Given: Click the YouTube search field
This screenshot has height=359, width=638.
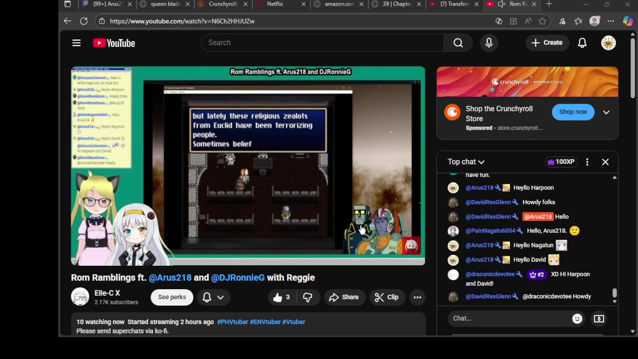Looking at the screenshot, I should (x=322, y=43).
